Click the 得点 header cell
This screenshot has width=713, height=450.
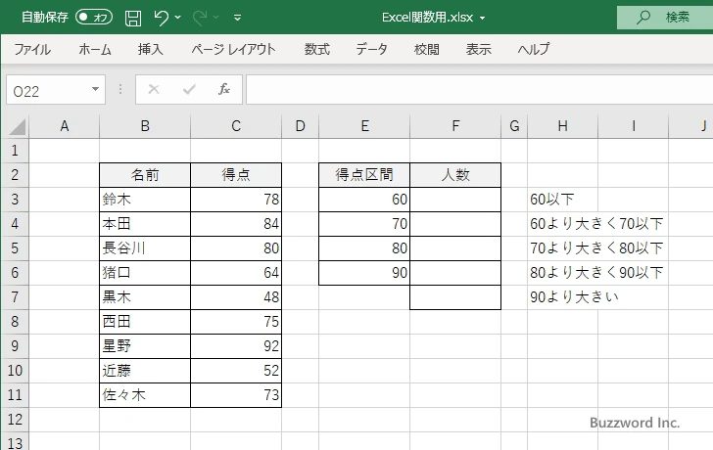coord(236,175)
